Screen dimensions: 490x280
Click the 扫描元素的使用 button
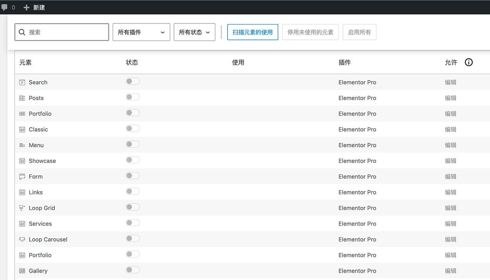(252, 32)
